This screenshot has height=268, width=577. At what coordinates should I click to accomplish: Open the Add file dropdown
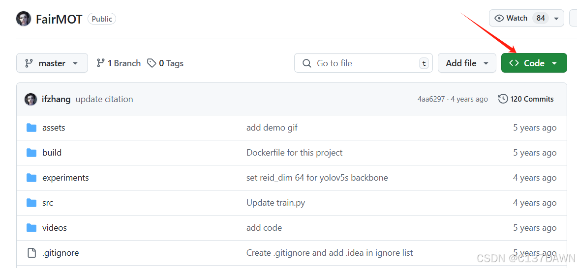467,63
